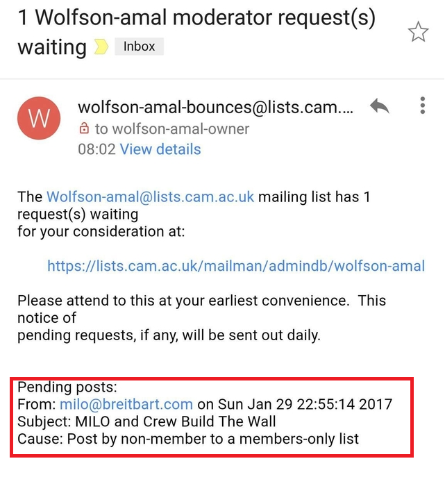Tap the 'Pending posts:' heading text
This screenshot has width=445, height=477.
(67, 387)
